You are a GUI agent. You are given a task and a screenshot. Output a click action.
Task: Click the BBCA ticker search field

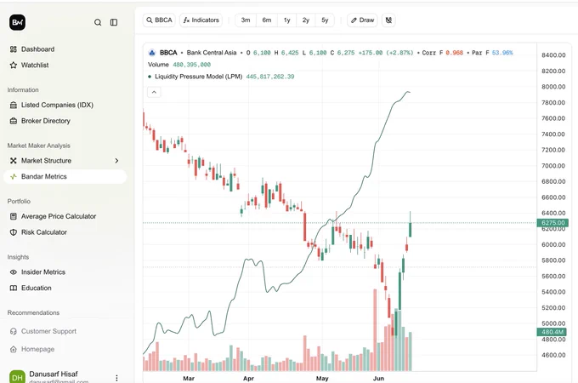(x=159, y=20)
